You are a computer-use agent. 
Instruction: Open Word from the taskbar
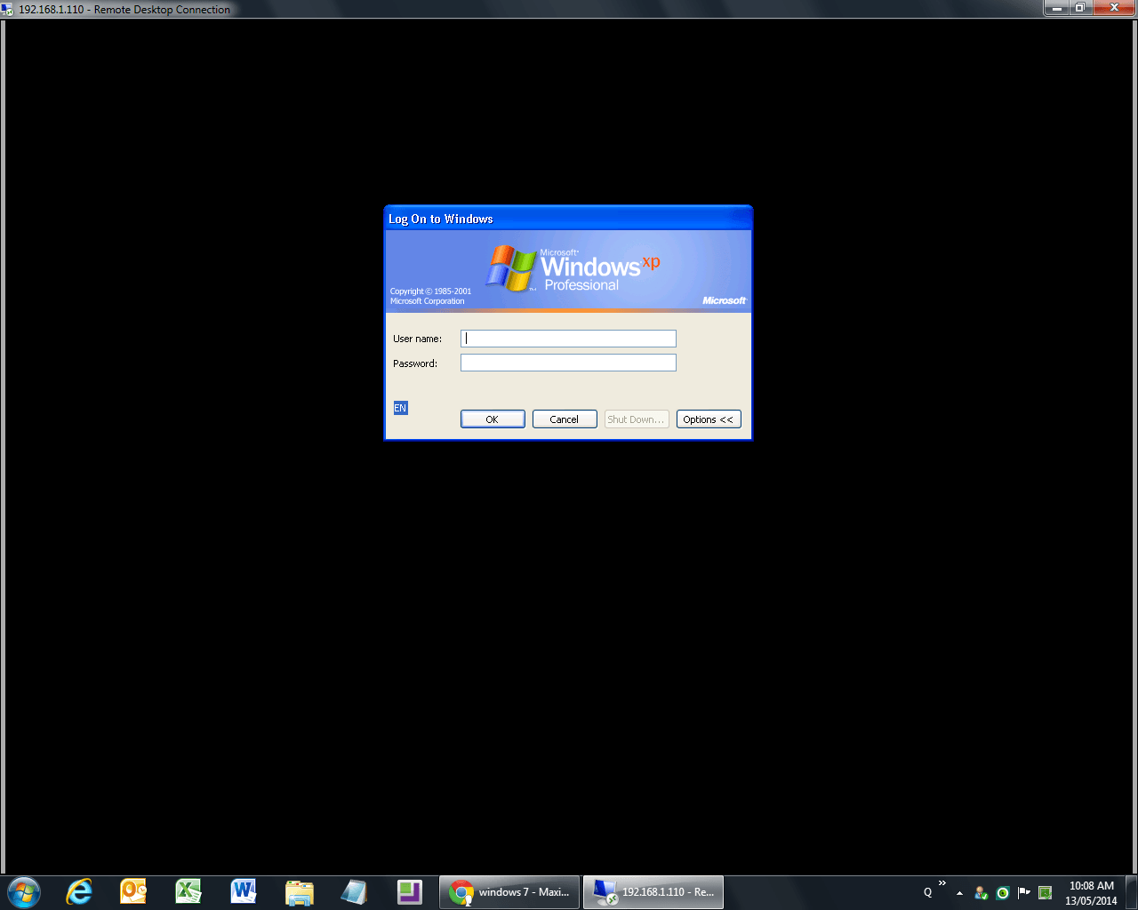[x=244, y=892]
